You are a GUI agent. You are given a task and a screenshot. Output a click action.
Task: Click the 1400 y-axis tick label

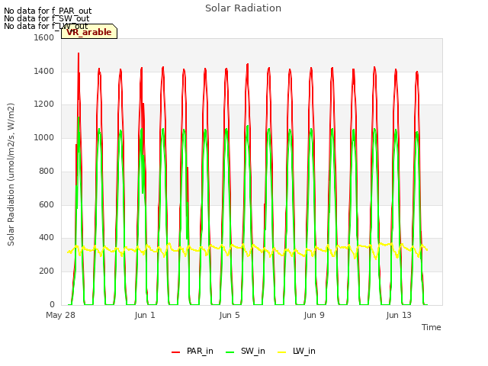click(x=44, y=71)
